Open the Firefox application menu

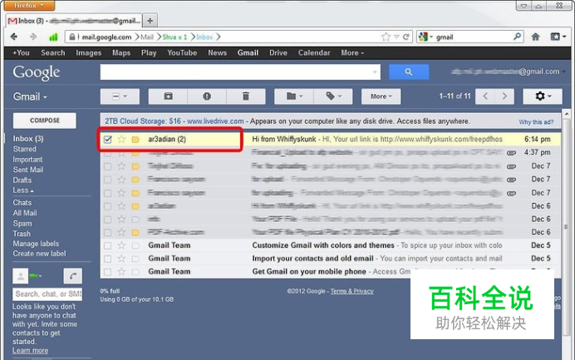click(29, 6)
